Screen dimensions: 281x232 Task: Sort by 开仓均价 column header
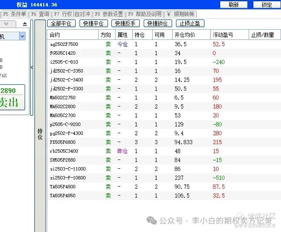(191, 35)
